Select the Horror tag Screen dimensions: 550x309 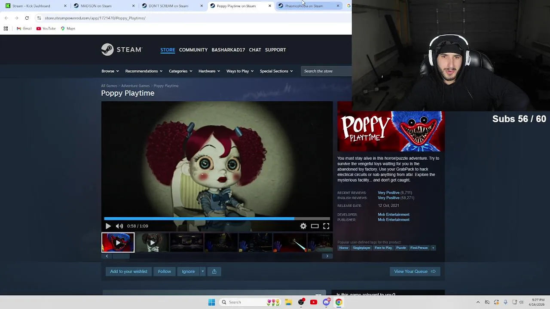344,248
